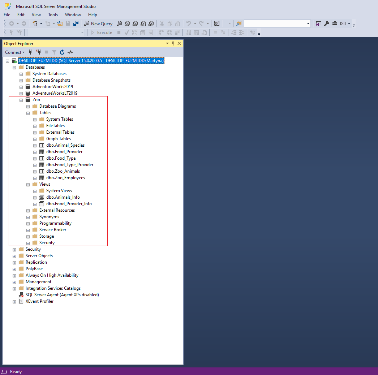Click the Find in Files icon
This screenshot has height=375, width=378.
point(239,23)
